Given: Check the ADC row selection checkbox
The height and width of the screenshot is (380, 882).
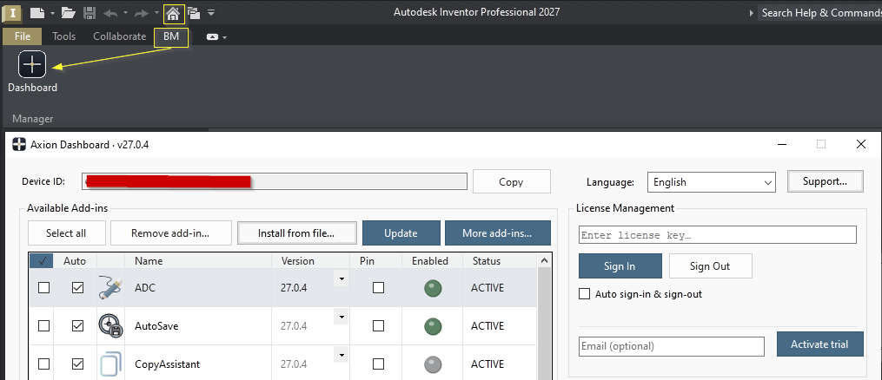Looking at the screenshot, I should pyautogui.click(x=43, y=287).
